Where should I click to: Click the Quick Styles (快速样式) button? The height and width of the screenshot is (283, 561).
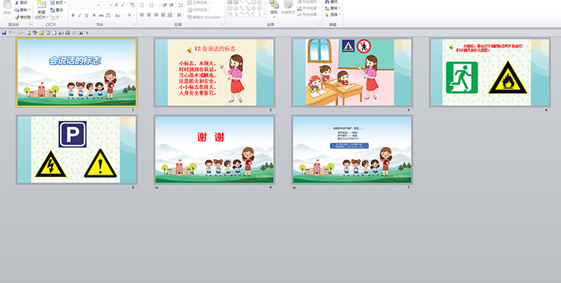point(288,8)
